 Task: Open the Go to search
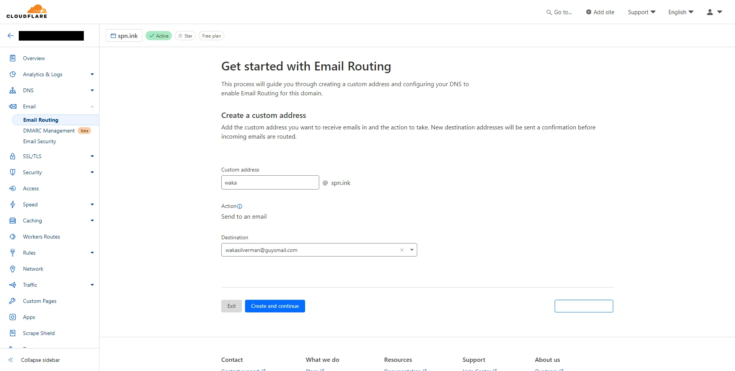coord(559,12)
